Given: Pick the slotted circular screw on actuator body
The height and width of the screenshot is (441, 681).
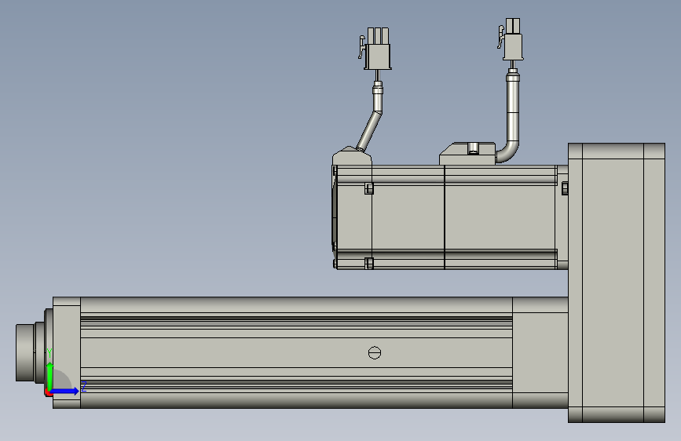Looking at the screenshot, I should (x=375, y=353).
